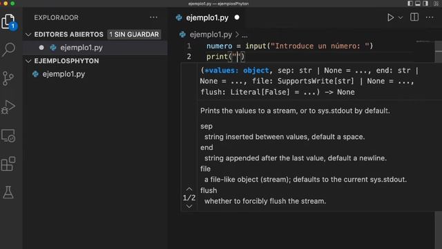The width and height of the screenshot is (442, 249).
Task: Place cursor on print call in line 2
Action: [x=217, y=57]
